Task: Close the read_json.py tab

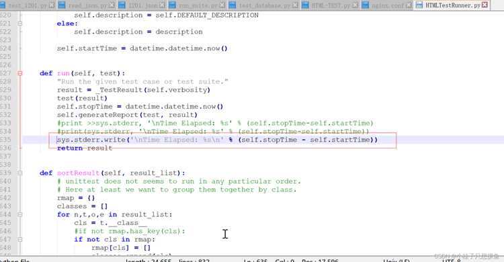Action: click(x=112, y=5)
